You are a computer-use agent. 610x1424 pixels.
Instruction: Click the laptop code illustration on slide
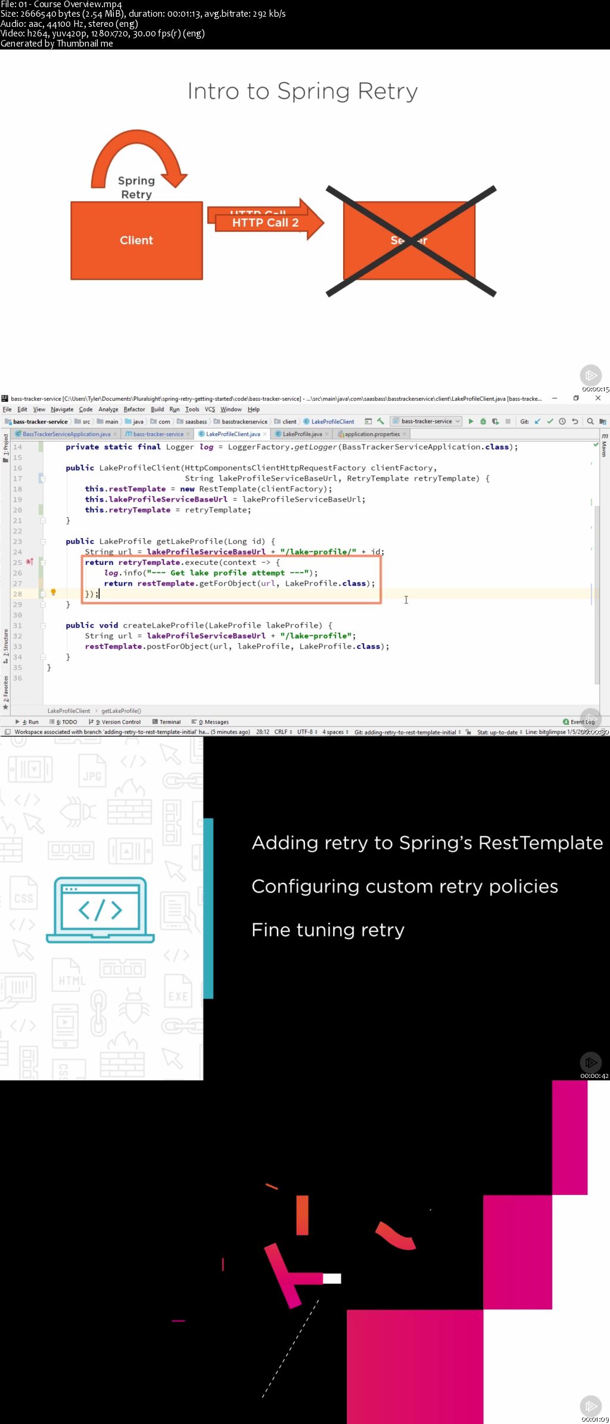click(x=101, y=910)
